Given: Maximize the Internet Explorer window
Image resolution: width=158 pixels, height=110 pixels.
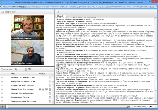Looking at the screenshot, I should (150, 2).
